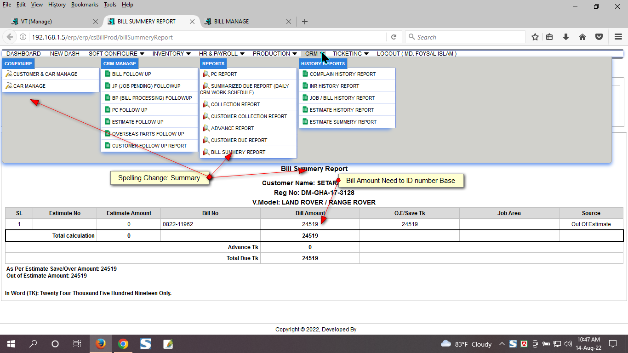
Task: Open ADVANCE REPORT
Action: coord(248,128)
